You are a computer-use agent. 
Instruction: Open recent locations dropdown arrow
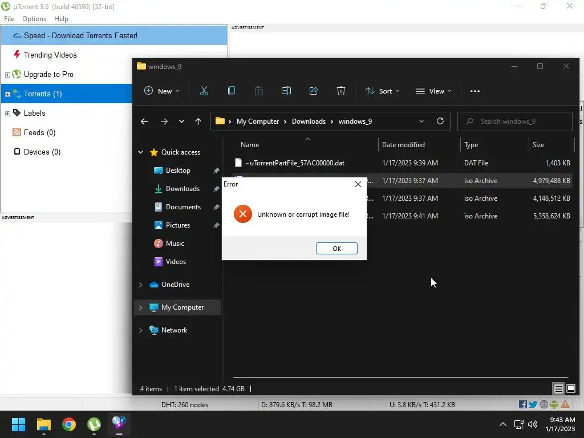[181, 121]
